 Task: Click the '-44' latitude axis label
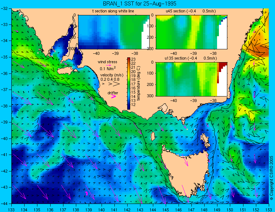click(4, 204)
